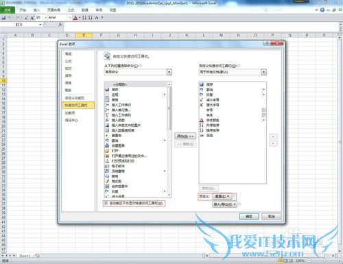The image size is (343, 264).
Task: Click Filter icon in quick access toolbar
Action: coord(97,18)
